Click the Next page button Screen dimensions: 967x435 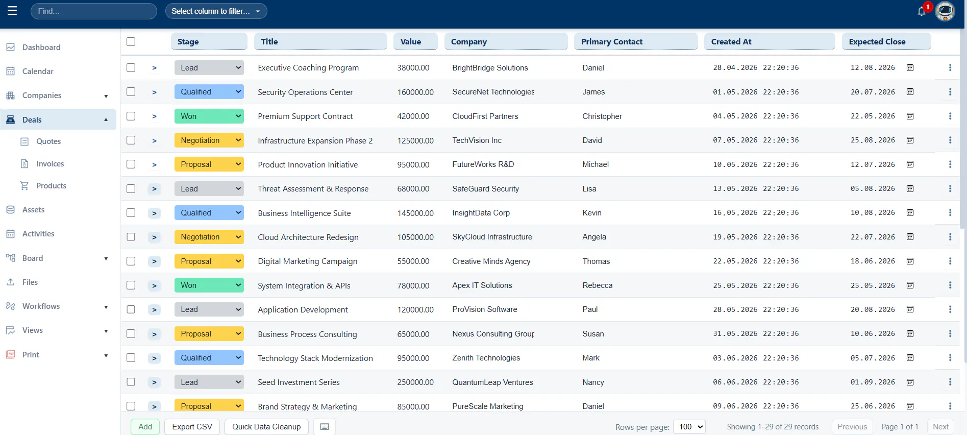coord(940,427)
